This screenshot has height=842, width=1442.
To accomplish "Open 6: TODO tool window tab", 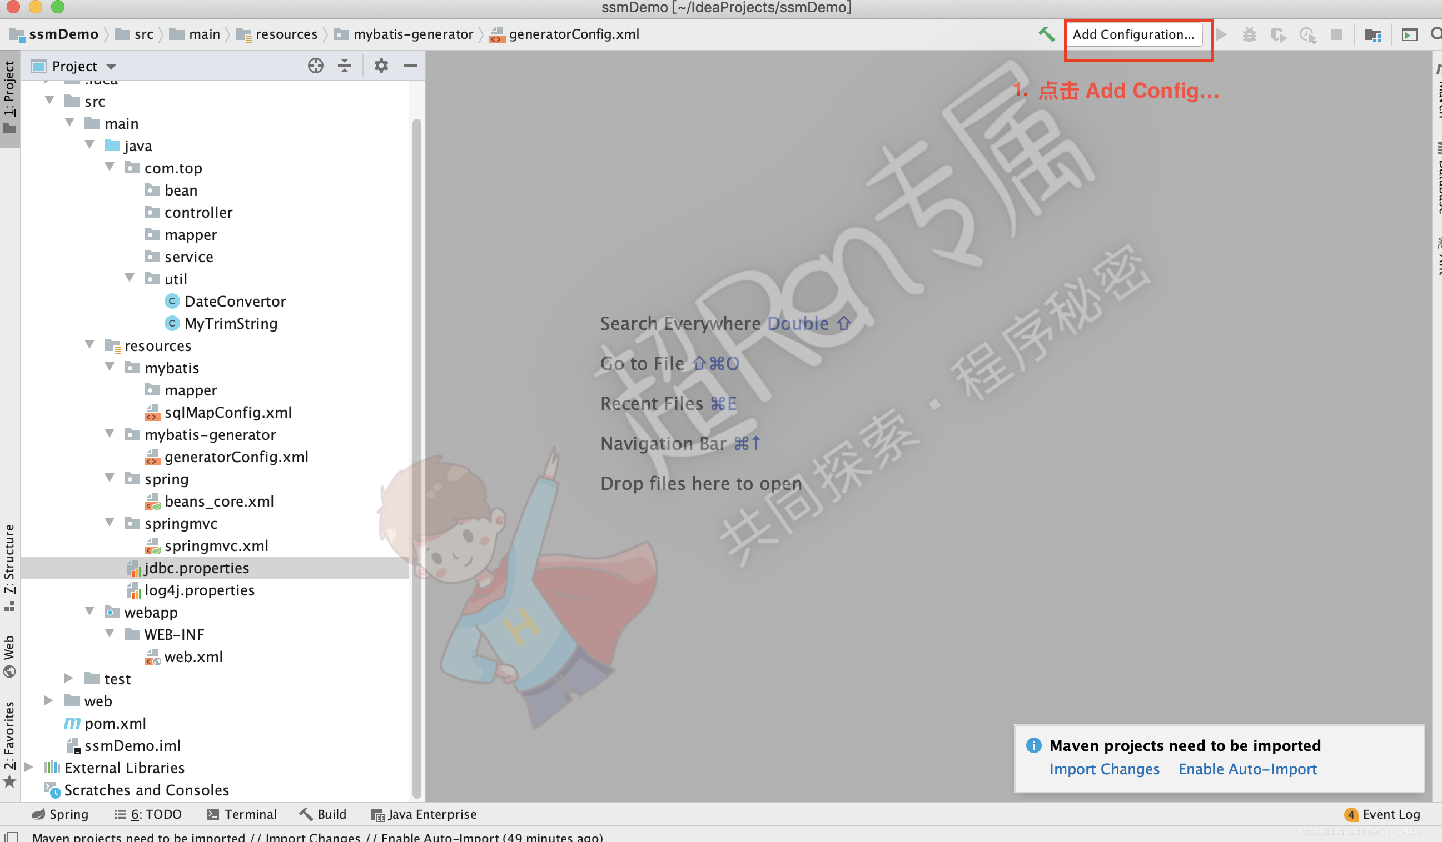I will (148, 814).
